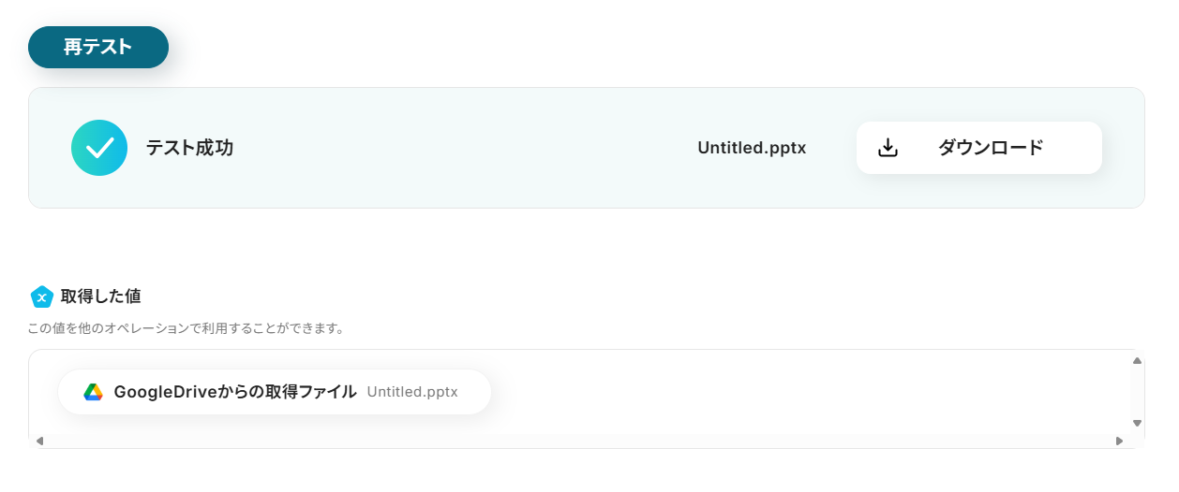Click the blue pentagon icon beside 取得した値
Viewport: 1179px width, 492px height.
41,297
